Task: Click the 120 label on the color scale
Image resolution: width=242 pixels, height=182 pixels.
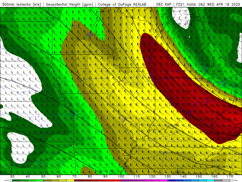Action: (x=152, y=177)
